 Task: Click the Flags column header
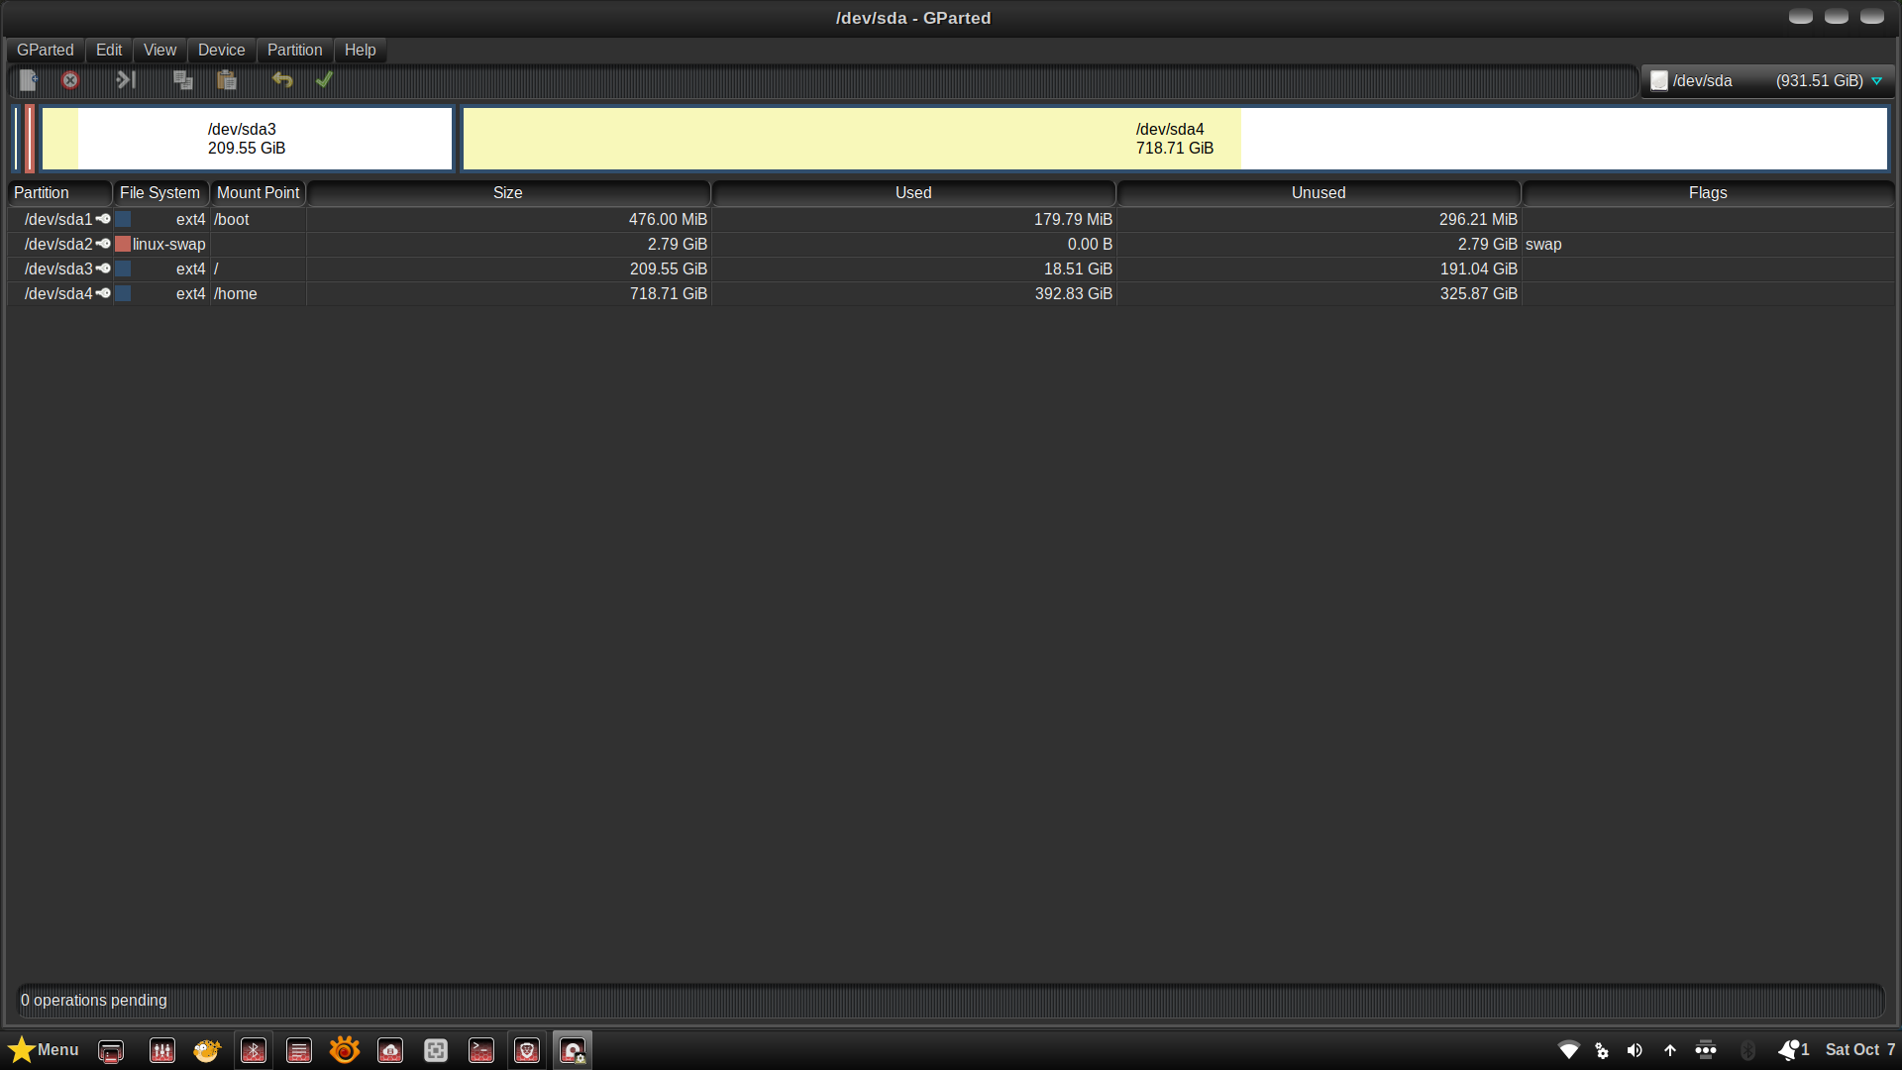click(x=1708, y=193)
